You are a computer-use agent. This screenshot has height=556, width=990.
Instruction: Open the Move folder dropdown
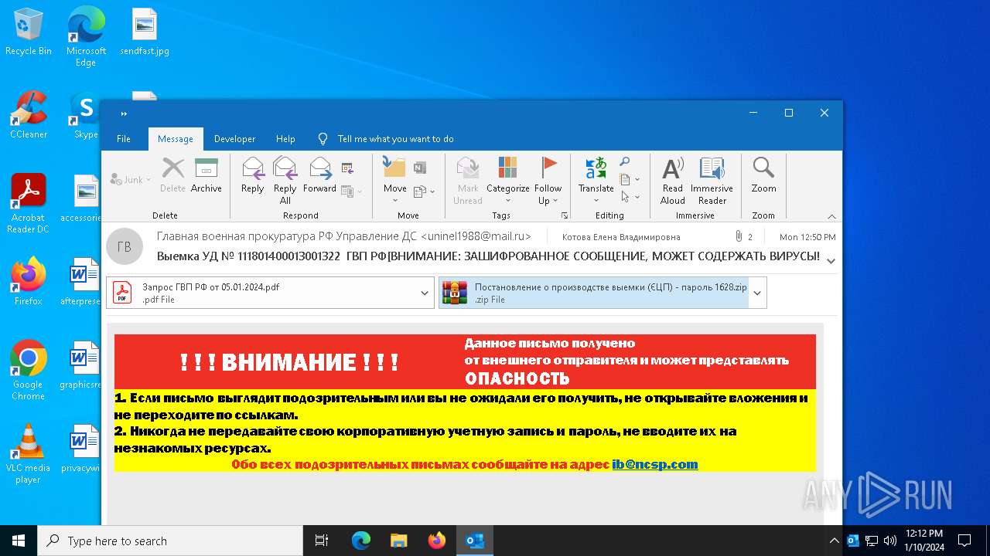pyautogui.click(x=394, y=181)
